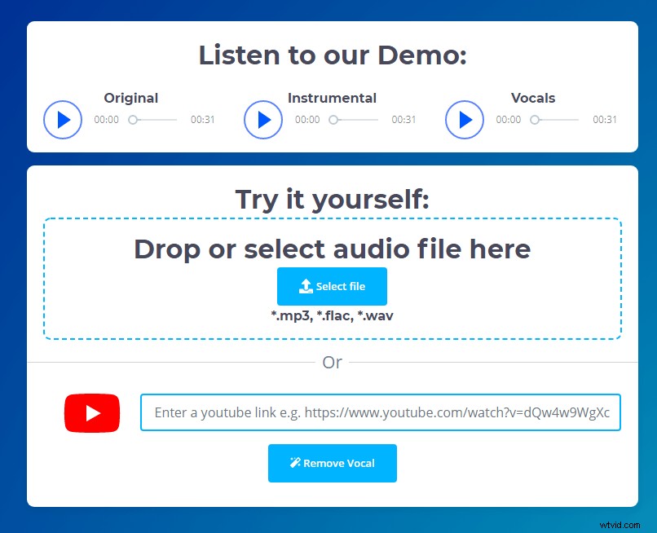Play the Instrumental demo track

pos(262,120)
